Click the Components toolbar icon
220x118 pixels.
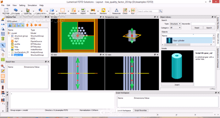click(40, 10)
